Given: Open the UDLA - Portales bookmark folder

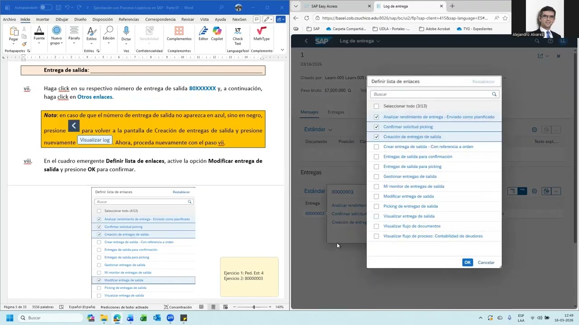Looking at the screenshot, I should (x=391, y=29).
